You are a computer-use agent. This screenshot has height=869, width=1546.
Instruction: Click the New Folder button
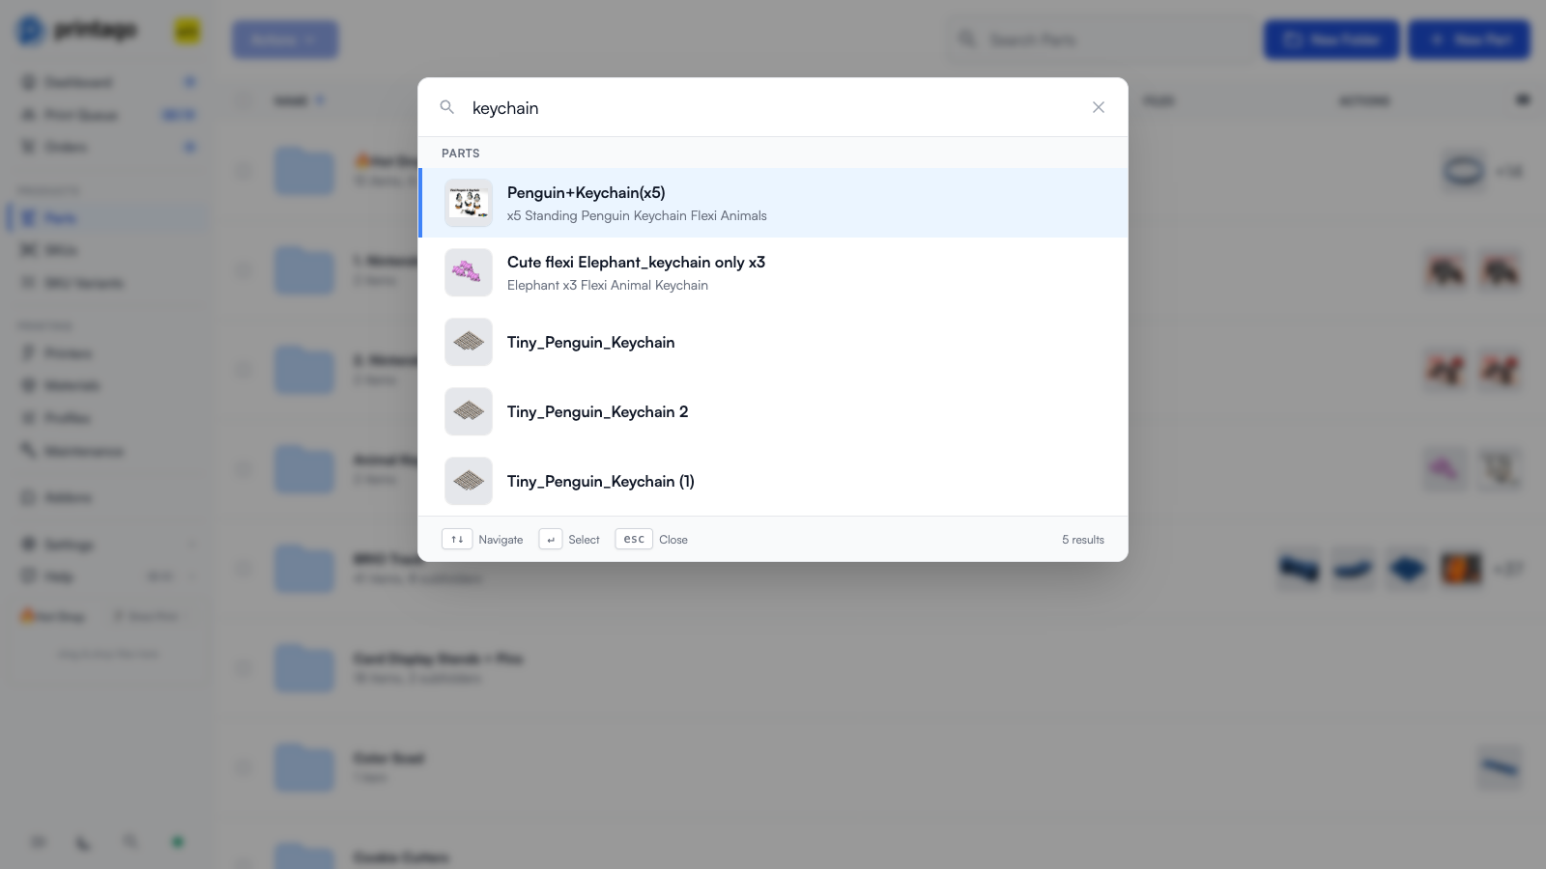[1331, 40]
